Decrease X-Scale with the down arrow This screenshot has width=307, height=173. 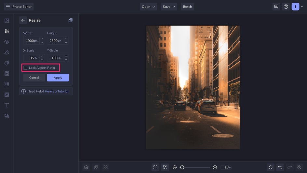42,60
